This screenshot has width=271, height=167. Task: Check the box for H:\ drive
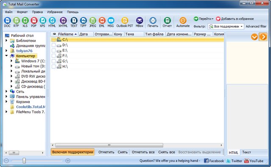coord(53,66)
